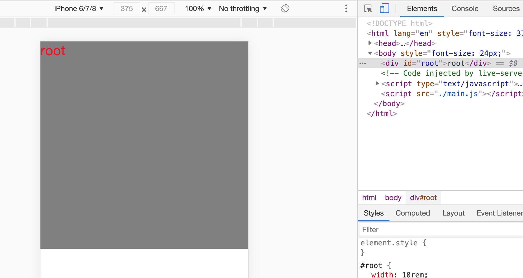Edit the viewport height field 667
The image size is (523, 278).
click(161, 9)
